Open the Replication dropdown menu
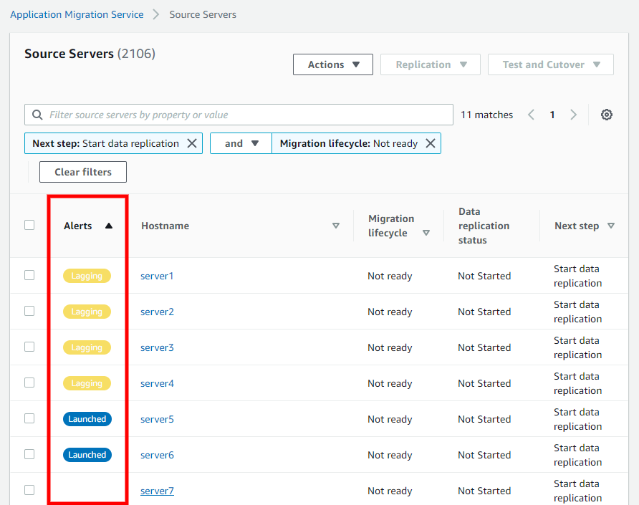This screenshot has height=505, width=639. pos(431,64)
